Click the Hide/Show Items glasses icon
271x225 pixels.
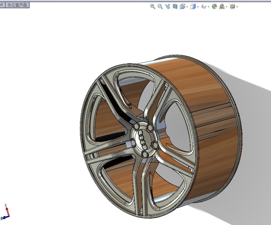pyautogui.click(x=204, y=7)
